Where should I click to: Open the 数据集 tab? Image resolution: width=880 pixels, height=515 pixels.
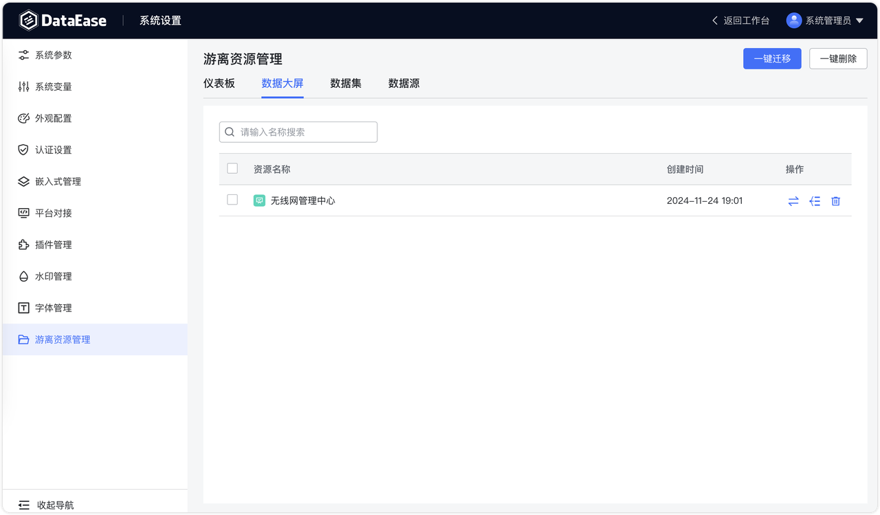(x=346, y=83)
